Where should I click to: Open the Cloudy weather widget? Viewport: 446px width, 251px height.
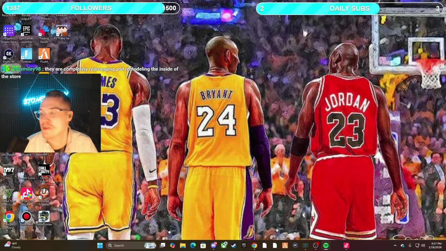(12, 245)
